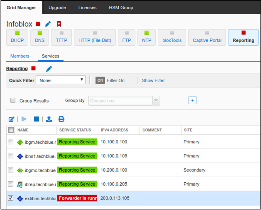Screen dimensions: 261x210
Task: Click the Print icon in the toolbar
Action: coord(62,119)
